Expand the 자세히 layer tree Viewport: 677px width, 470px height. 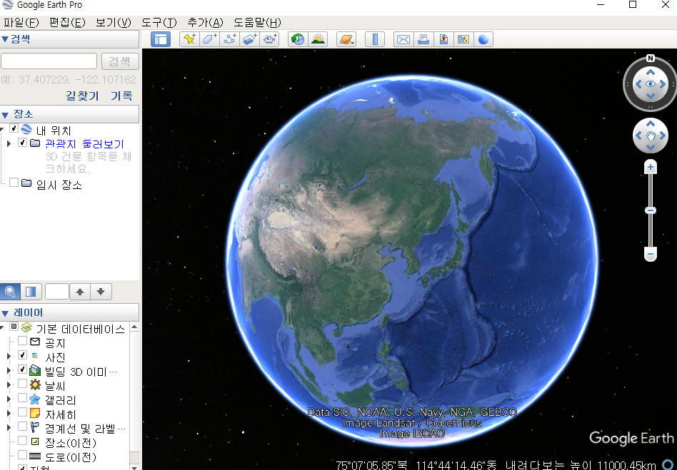(9, 414)
